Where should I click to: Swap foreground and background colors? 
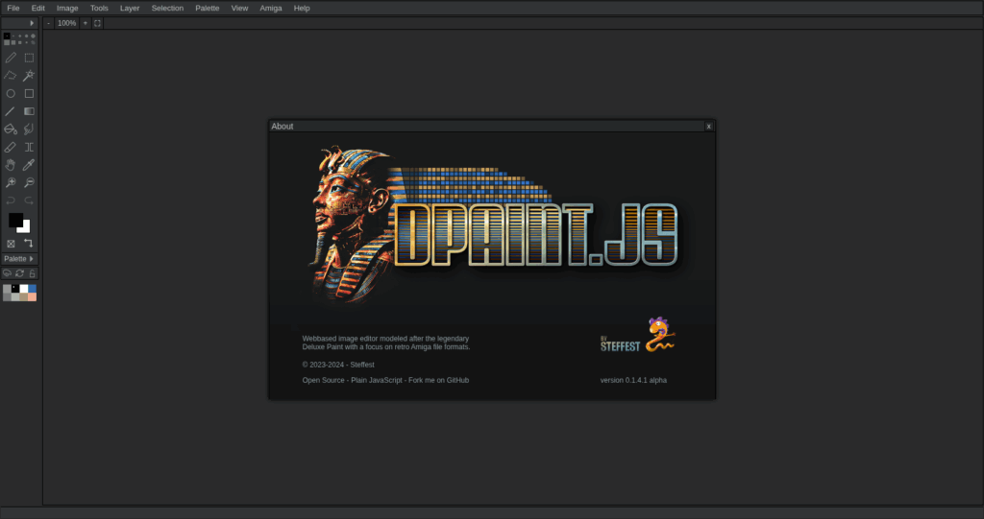point(29,244)
